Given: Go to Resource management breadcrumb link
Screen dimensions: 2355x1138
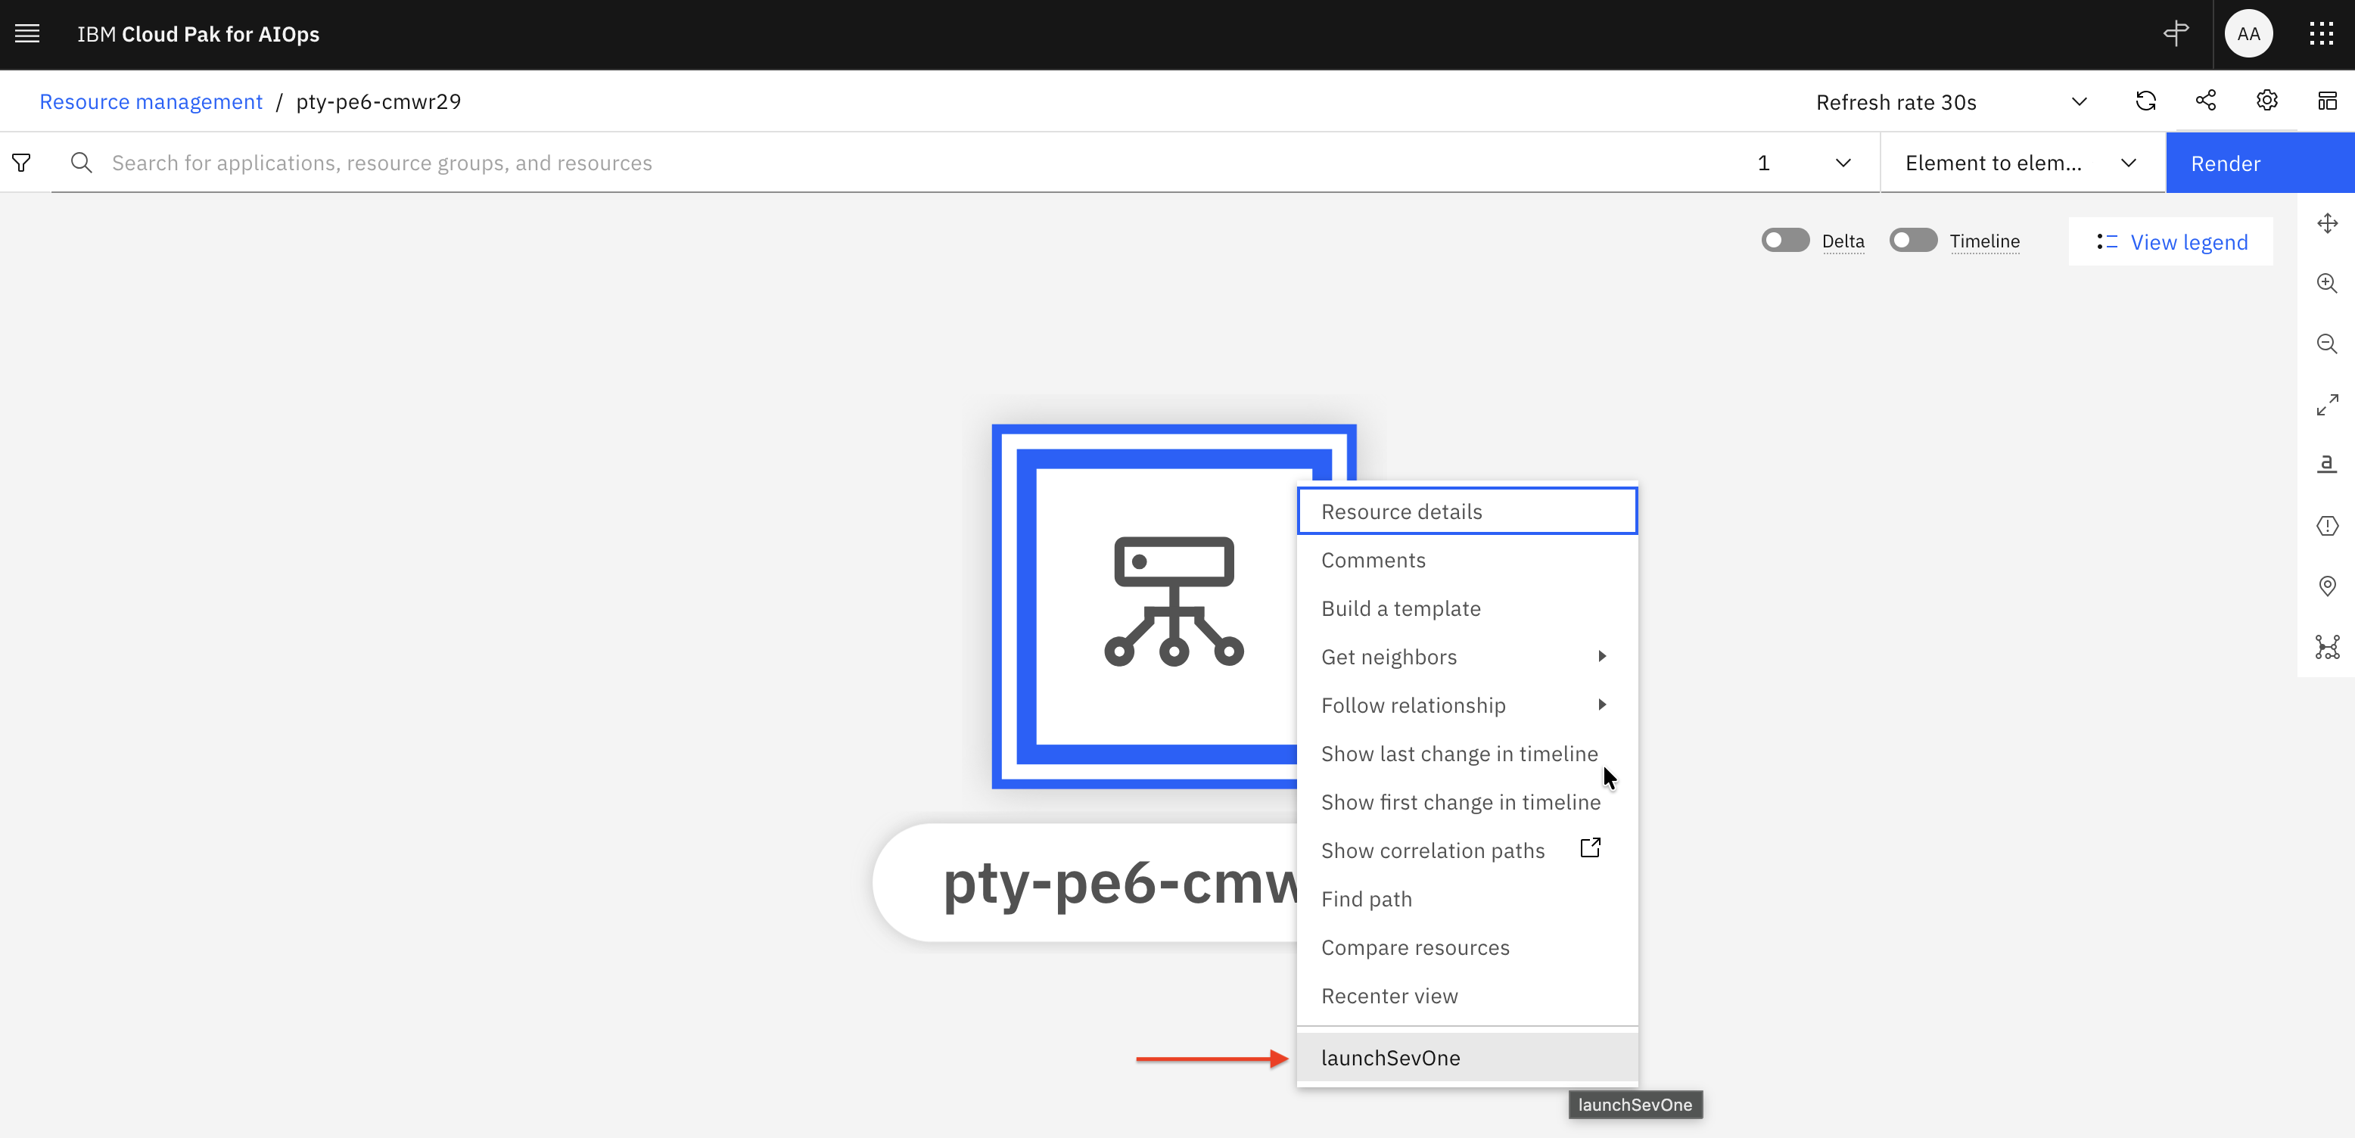Looking at the screenshot, I should 151,101.
